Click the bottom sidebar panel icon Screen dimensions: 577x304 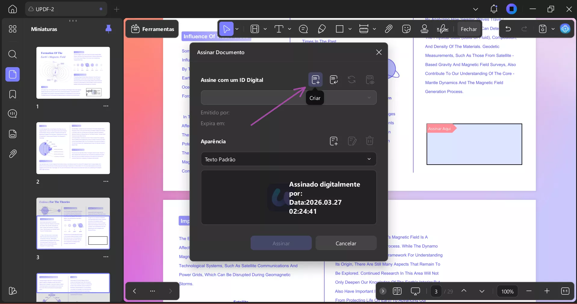click(x=13, y=291)
